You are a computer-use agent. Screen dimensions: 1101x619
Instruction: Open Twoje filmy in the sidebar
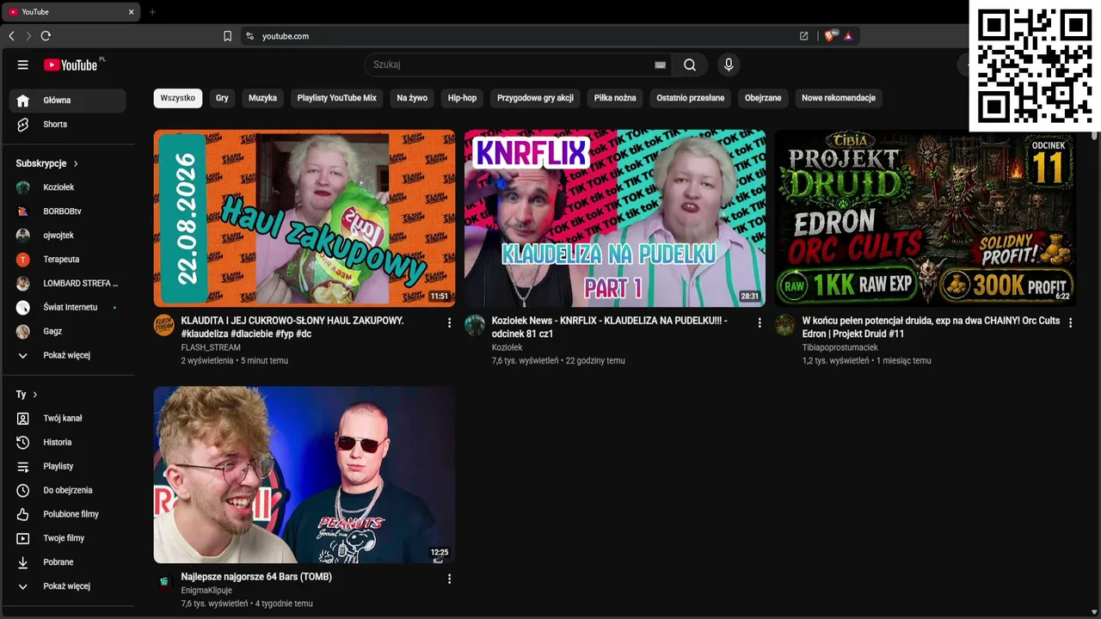(x=68, y=539)
